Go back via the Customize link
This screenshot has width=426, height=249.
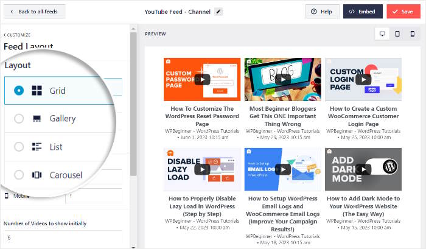point(17,35)
